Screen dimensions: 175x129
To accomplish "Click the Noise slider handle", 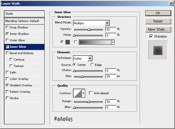I will click(x=74, y=35).
